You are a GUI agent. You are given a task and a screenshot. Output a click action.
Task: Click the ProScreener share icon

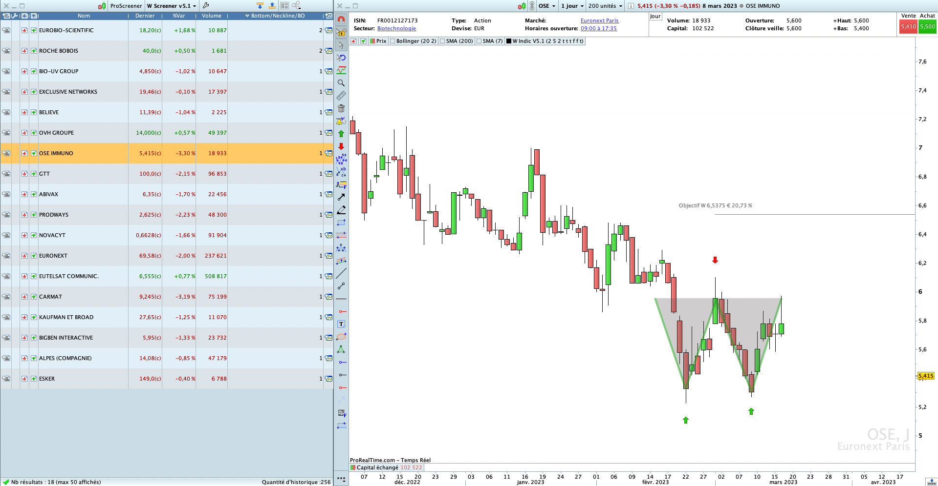click(x=296, y=6)
